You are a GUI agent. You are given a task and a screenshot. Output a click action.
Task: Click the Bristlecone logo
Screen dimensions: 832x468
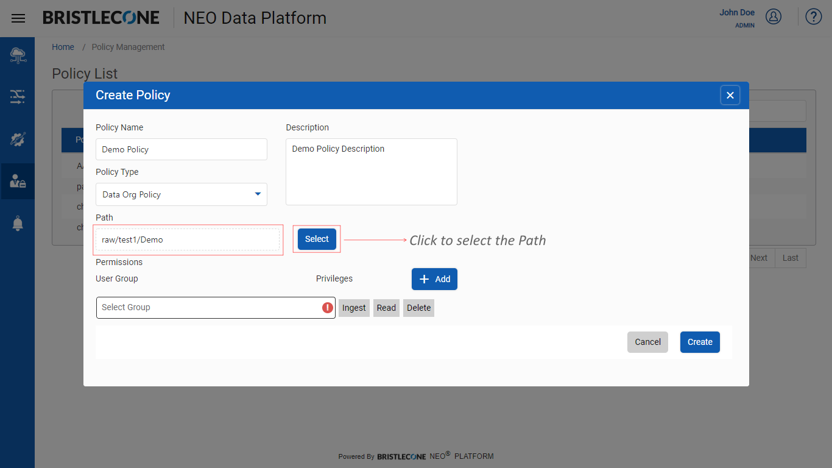point(101,18)
